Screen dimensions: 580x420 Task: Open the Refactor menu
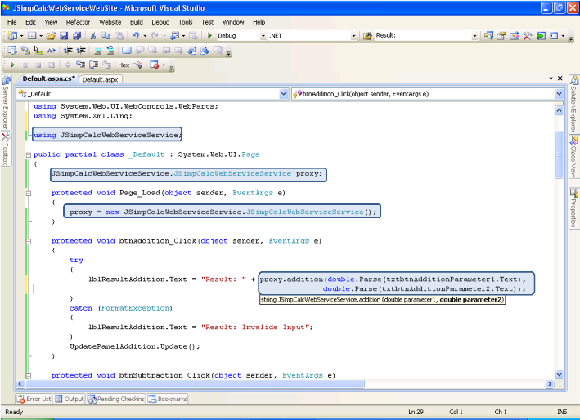[x=79, y=22]
